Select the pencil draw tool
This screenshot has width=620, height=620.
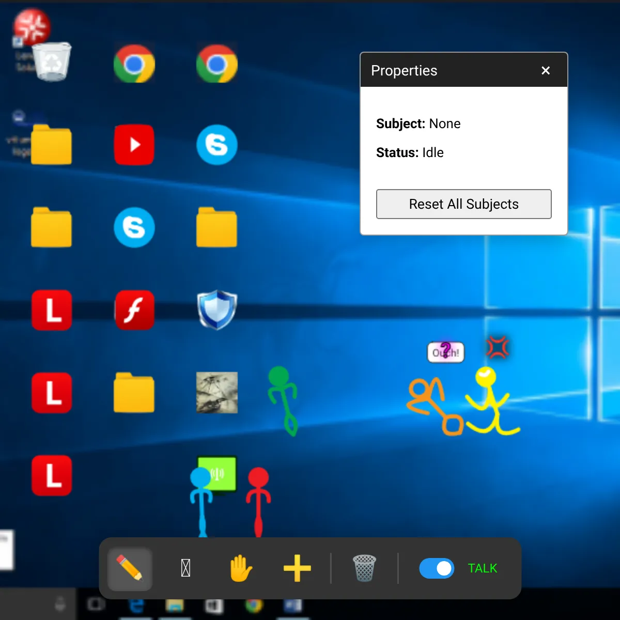[130, 568]
